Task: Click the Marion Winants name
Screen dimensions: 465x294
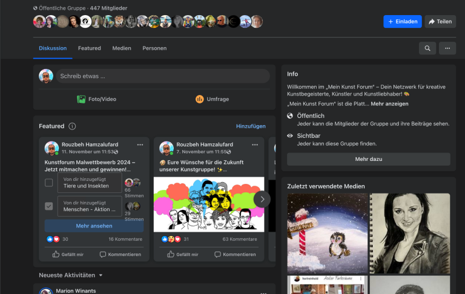Action: pyautogui.click(x=76, y=291)
